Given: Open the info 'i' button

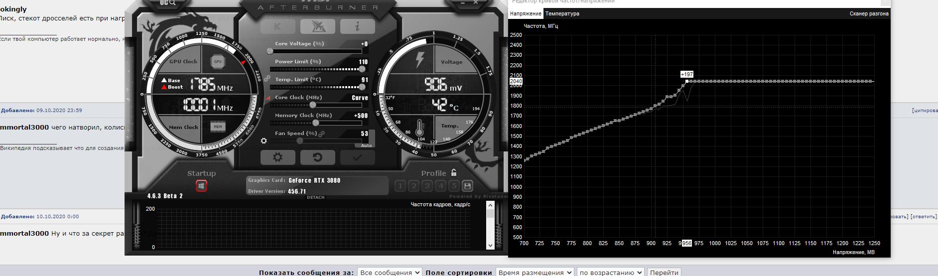Looking at the screenshot, I should pos(357,26).
